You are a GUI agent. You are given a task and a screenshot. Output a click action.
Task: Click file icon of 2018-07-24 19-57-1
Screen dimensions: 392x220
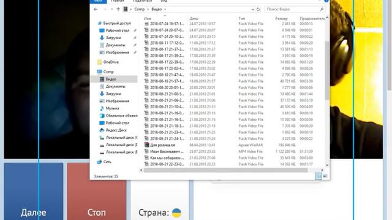(146, 24)
